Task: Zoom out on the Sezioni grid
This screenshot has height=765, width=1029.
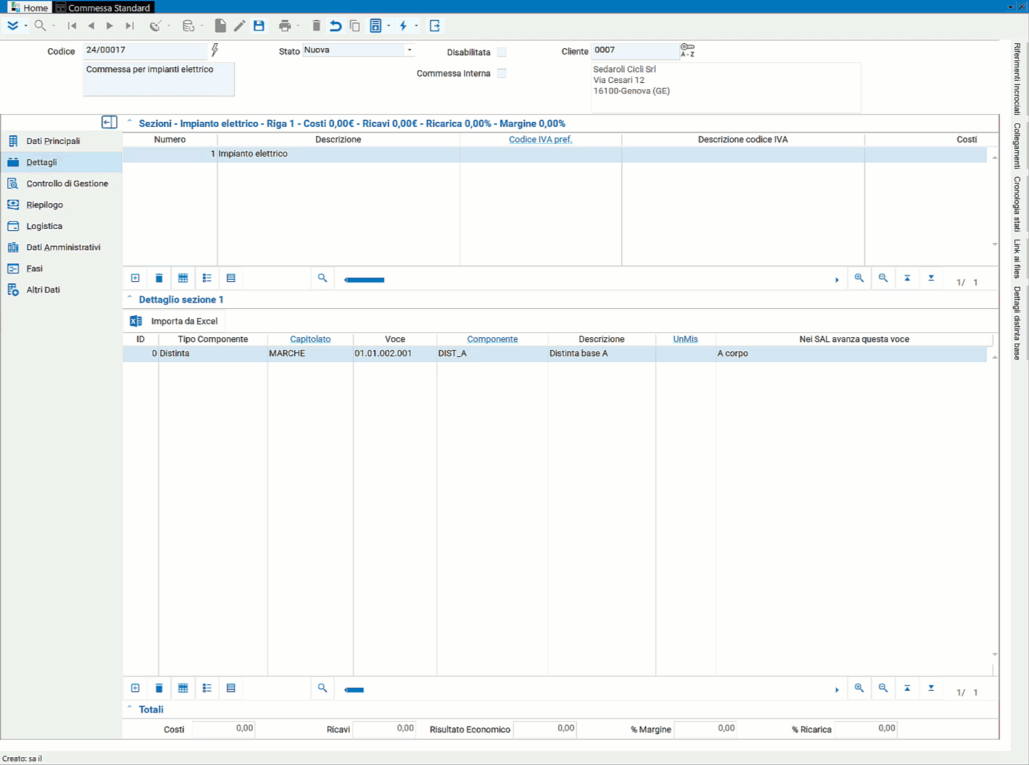Action: pyautogui.click(x=883, y=278)
